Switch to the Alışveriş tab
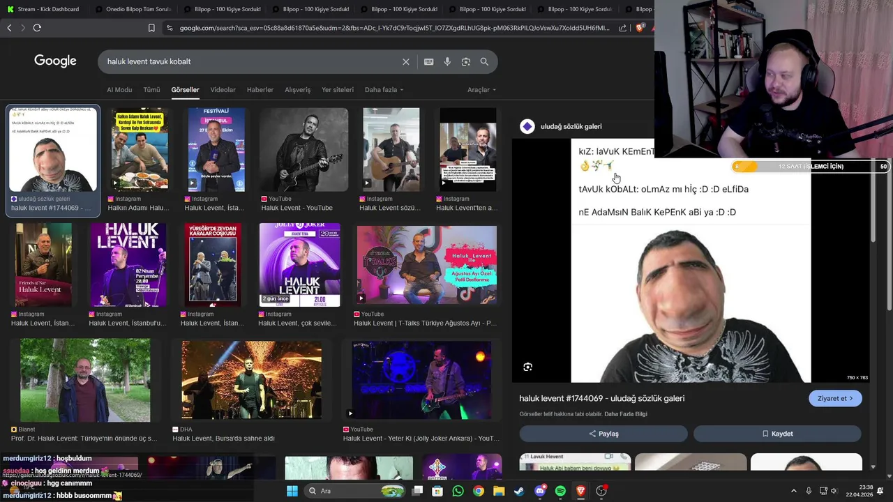The image size is (893, 502). (x=298, y=90)
